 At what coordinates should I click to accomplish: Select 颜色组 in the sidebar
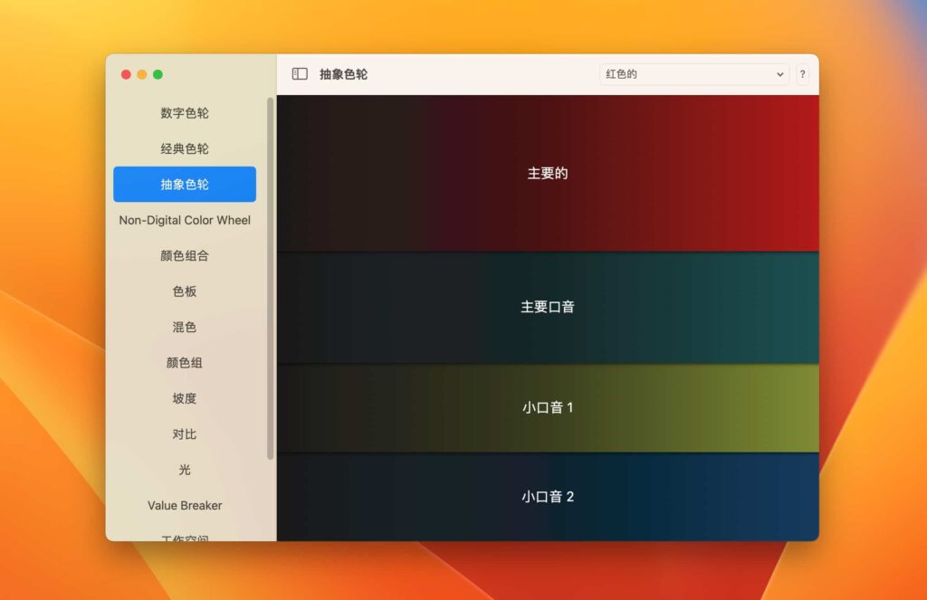(x=184, y=363)
